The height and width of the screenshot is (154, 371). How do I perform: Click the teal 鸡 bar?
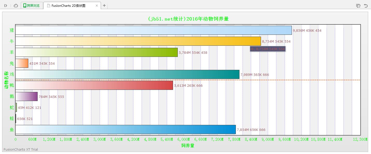coord(127,75)
